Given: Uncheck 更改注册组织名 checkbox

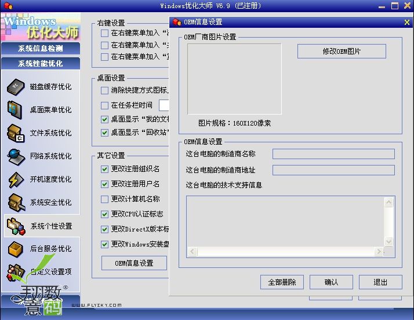Looking at the screenshot, I should [104, 169].
